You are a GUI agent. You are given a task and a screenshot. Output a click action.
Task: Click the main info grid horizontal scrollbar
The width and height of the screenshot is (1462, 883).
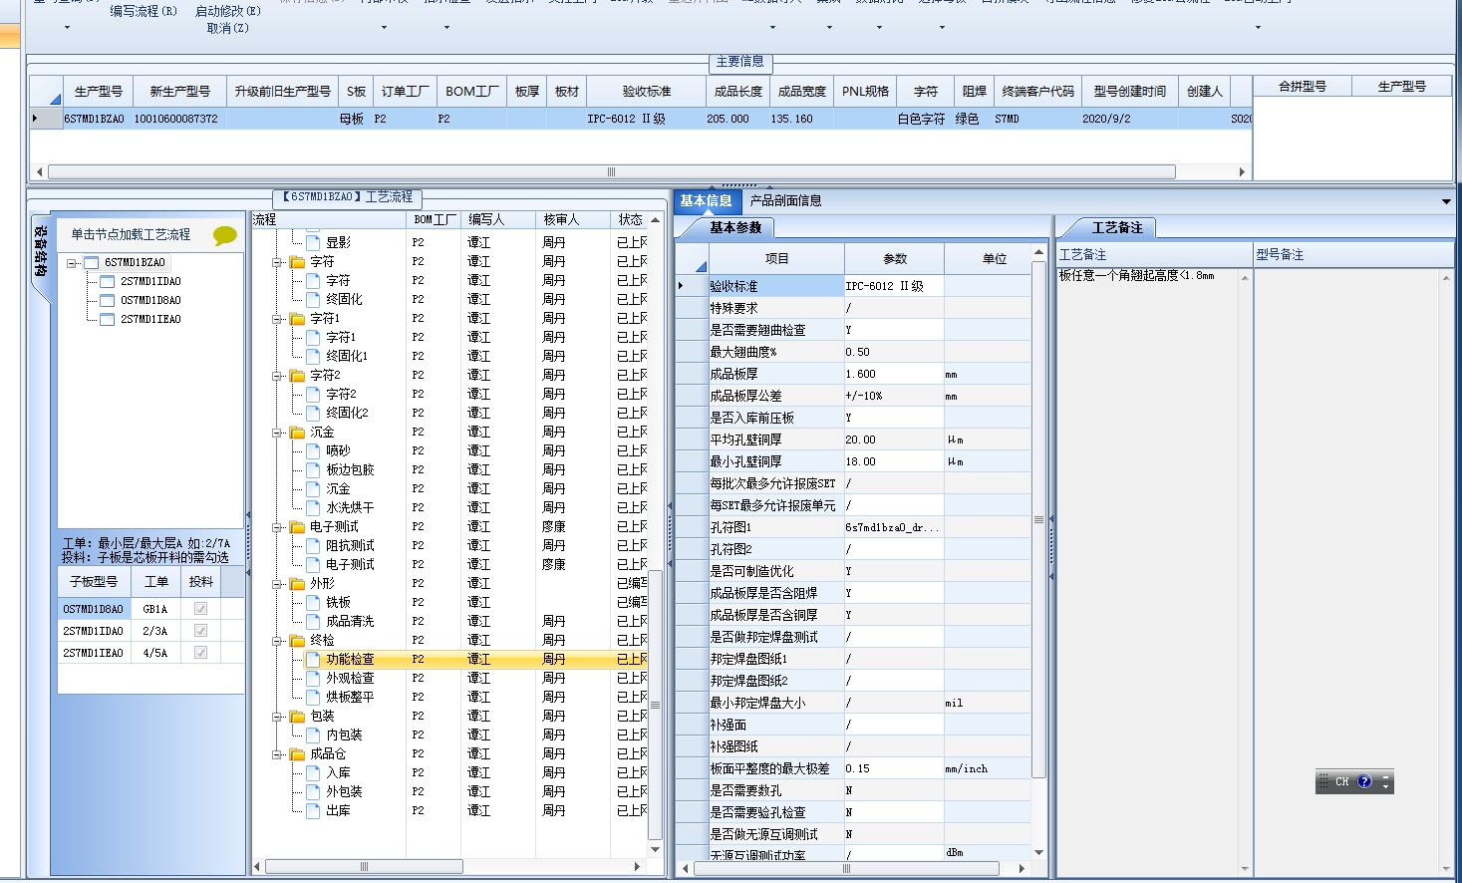pos(611,171)
